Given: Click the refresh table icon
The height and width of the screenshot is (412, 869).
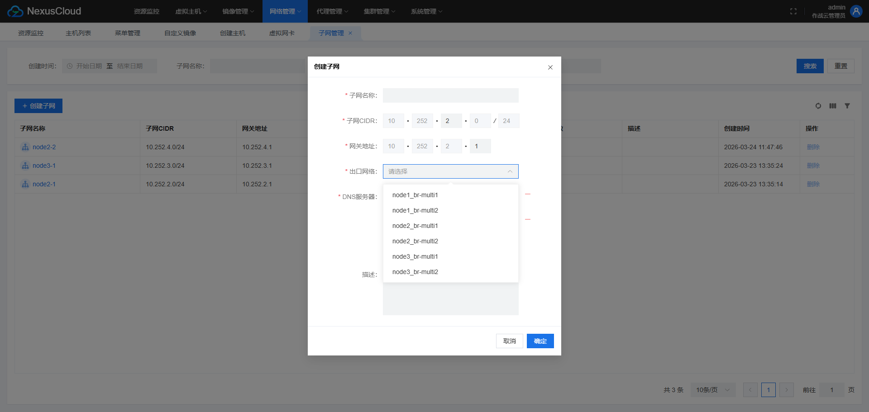Looking at the screenshot, I should click(818, 106).
